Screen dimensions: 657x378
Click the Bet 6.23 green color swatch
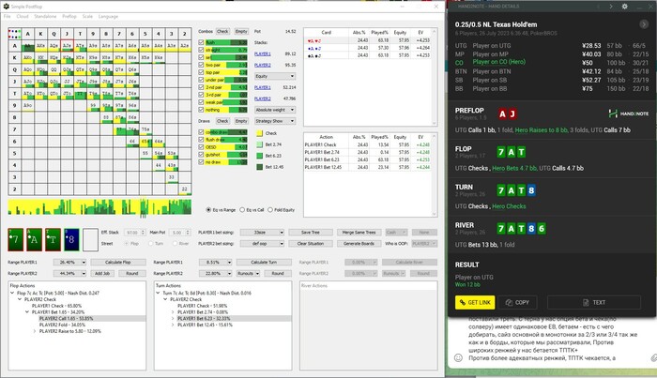click(x=259, y=156)
